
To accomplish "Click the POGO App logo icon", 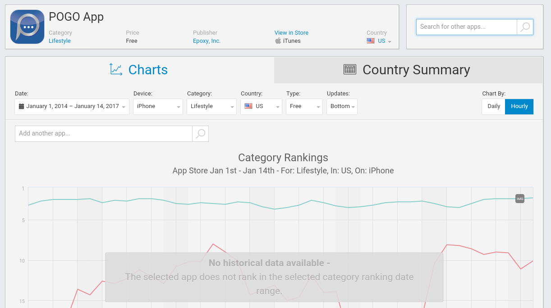I will coord(27,27).
